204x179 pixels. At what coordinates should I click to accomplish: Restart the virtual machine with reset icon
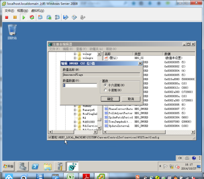point(32,17)
